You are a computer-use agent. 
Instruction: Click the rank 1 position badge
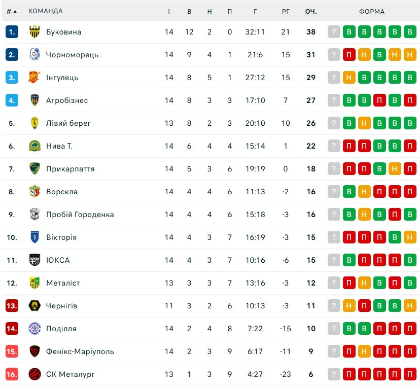(x=12, y=32)
